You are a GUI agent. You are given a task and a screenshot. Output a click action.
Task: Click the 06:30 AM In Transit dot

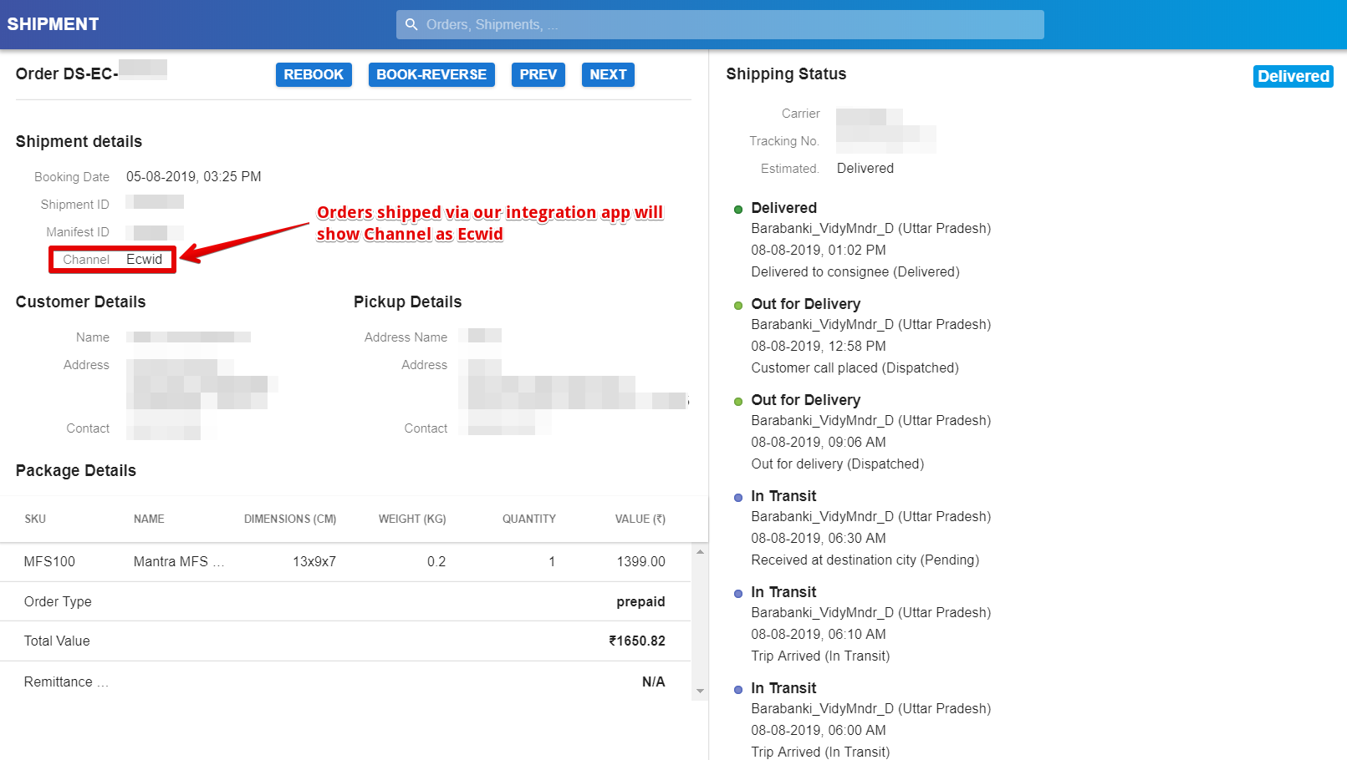click(x=738, y=498)
